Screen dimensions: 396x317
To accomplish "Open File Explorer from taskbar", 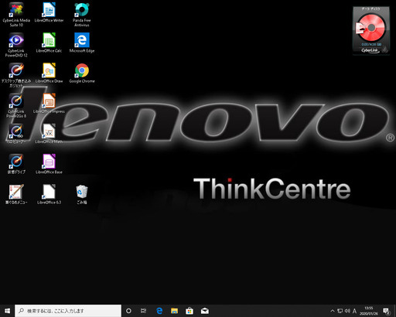I will [174, 311].
